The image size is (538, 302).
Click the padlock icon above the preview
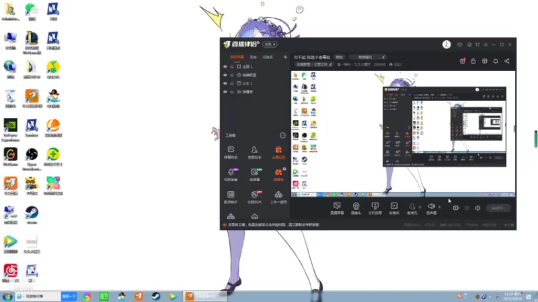pyautogui.click(x=473, y=61)
